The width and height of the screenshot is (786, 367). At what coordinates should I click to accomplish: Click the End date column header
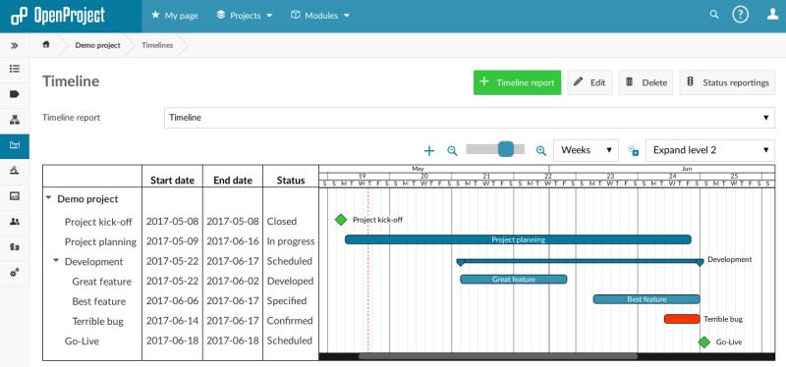tap(233, 181)
